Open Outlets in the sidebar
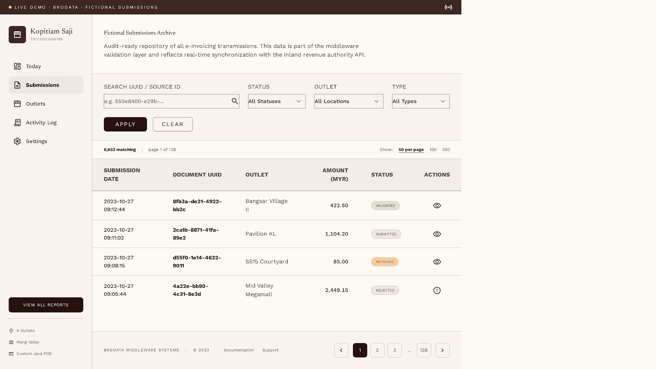This screenshot has height=369, width=656. coord(46,104)
